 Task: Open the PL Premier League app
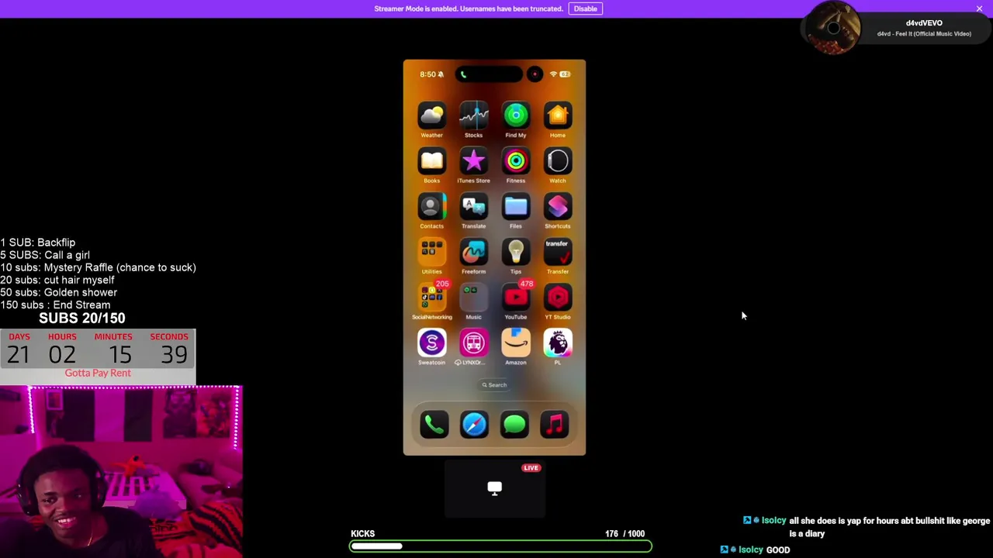(558, 343)
